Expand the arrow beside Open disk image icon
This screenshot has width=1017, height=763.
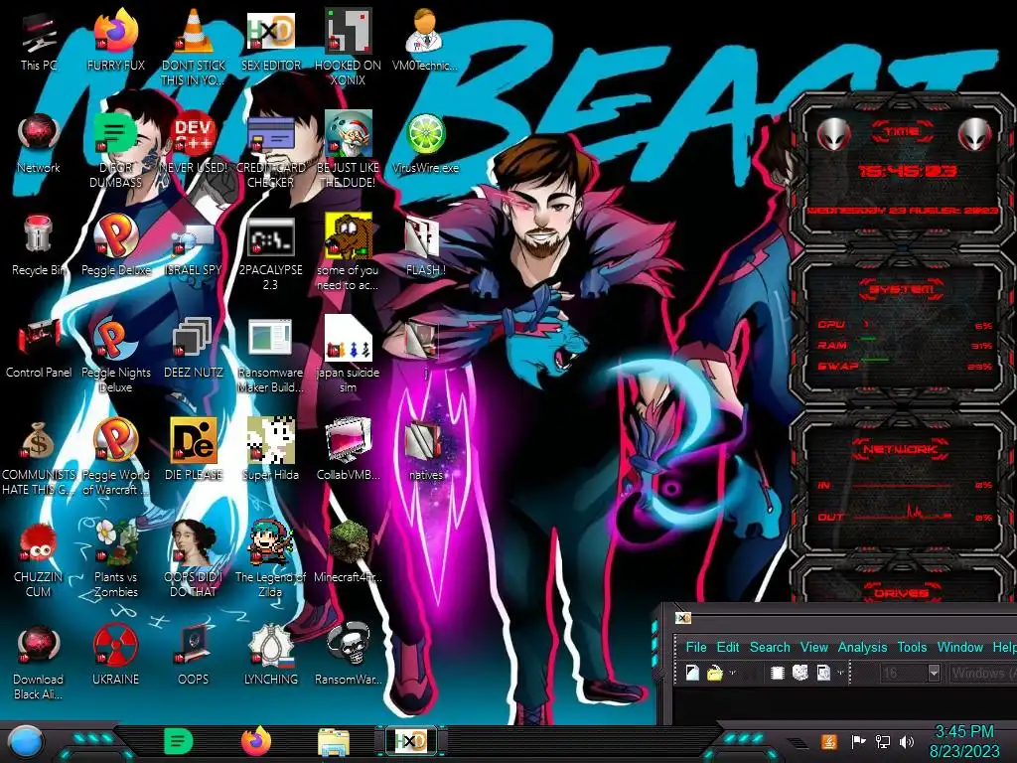[840, 673]
